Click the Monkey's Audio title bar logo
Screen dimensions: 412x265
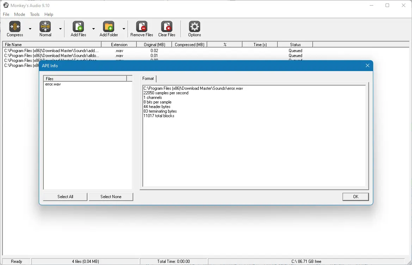(x=6, y=5)
